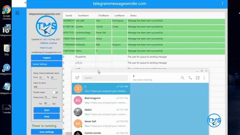Click the Stop button

(x=46, y=117)
